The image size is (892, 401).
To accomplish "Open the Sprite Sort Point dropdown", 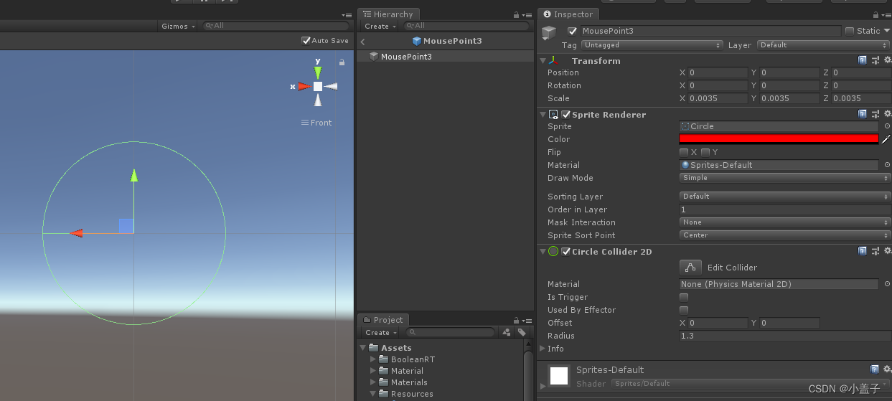I will (x=784, y=235).
